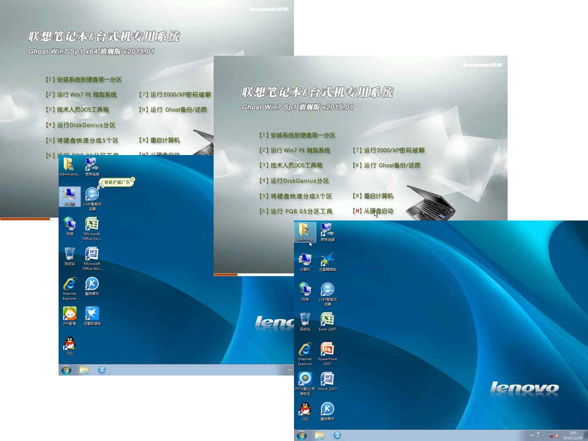The width and height of the screenshot is (588, 441).
Task: Open the 迅雷极速版 desktop icon
Action: (x=92, y=316)
